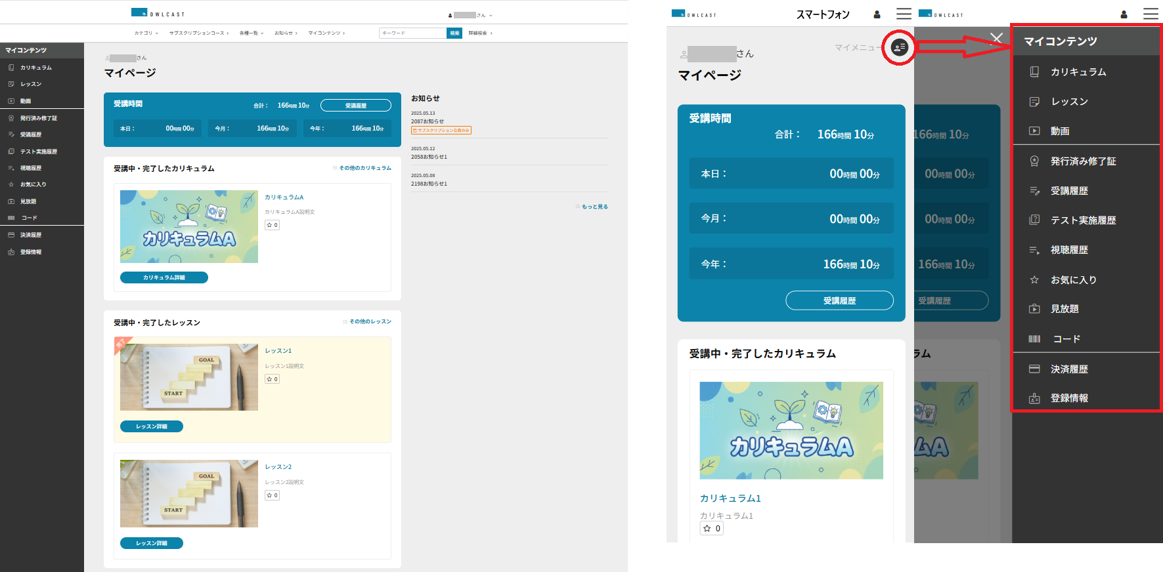Click the もっと見る link under announcements
Image resolution: width=1163 pixels, height=572 pixels.
pyautogui.click(x=594, y=207)
